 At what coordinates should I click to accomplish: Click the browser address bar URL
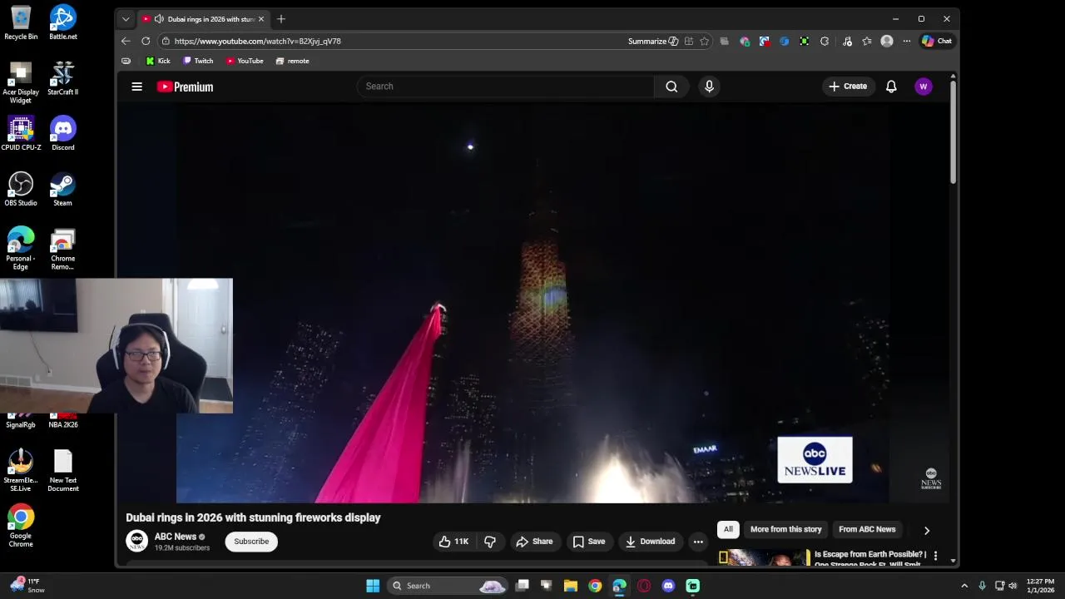(x=257, y=41)
